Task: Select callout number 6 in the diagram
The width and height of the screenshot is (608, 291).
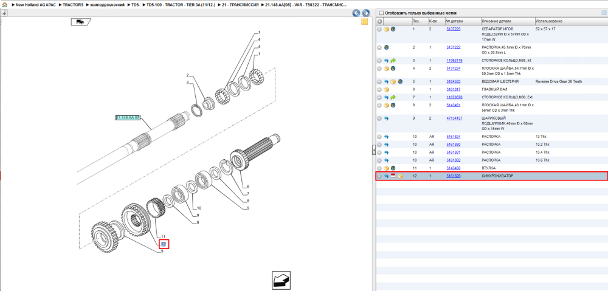Action: click(x=248, y=187)
